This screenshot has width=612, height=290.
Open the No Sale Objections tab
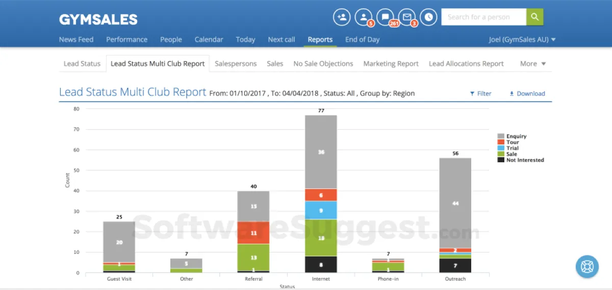323,64
